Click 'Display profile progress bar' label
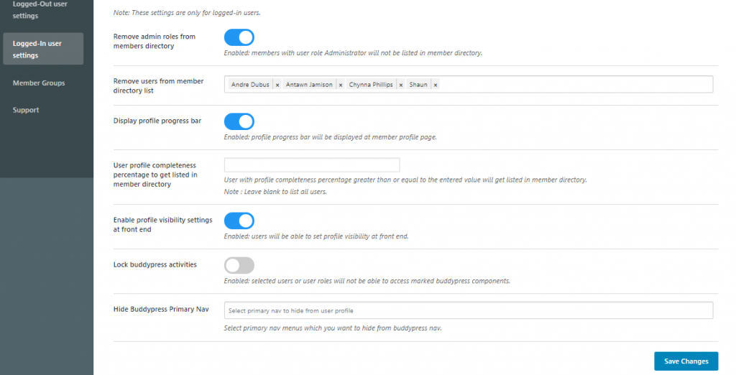Image resolution: width=736 pixels, height=375 pixels. (157, 121)
